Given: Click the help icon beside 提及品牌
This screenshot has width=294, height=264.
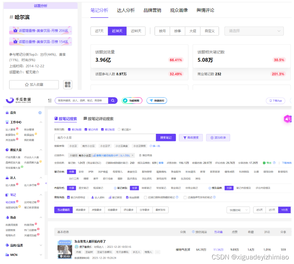Looking at the screenshot, I should pos(209,188).
